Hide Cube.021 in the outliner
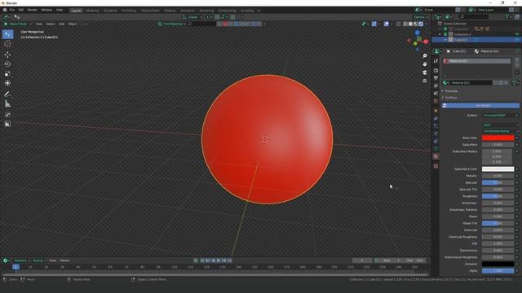This screenshot has width=522, height=293. [517, 40]
